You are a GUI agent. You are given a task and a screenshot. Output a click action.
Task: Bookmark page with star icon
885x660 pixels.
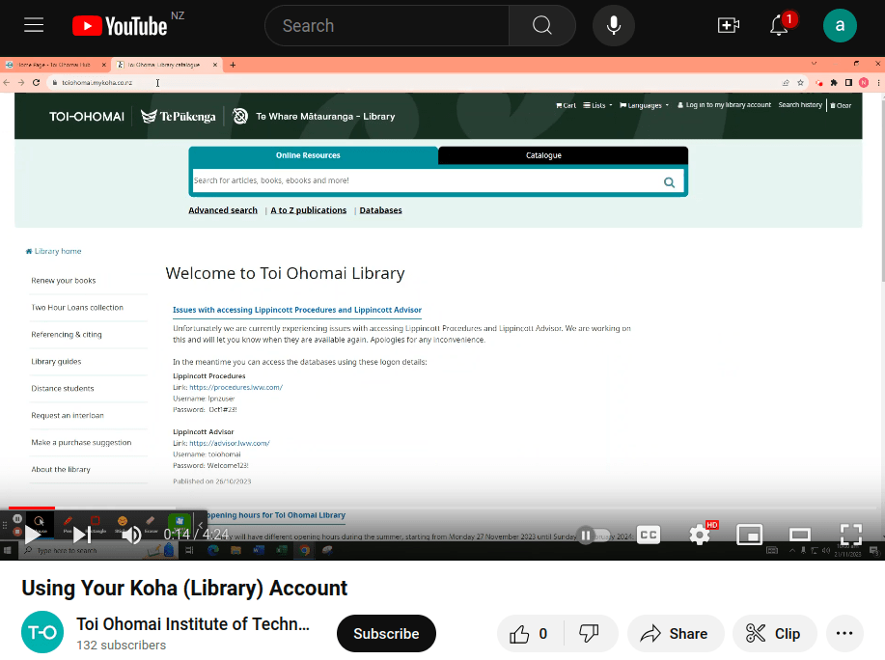click(800, 82)
